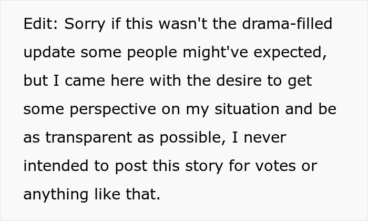
Task: Click the word 'update' in the second line
Action: click(x=49, y=53)
